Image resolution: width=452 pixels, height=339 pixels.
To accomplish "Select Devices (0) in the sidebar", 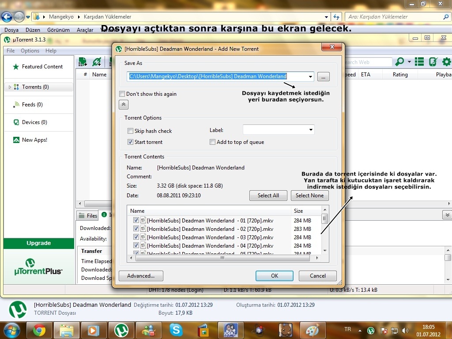I will [x=30, y=122].
